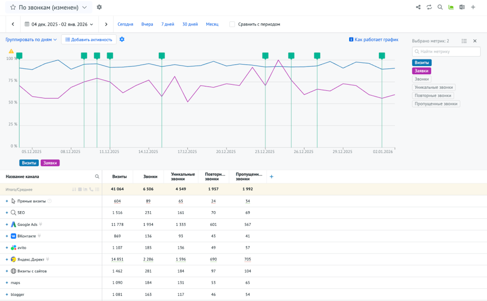487x301 pixels.
Task: Click search icon in Название канала header
Action: point(97,176)
